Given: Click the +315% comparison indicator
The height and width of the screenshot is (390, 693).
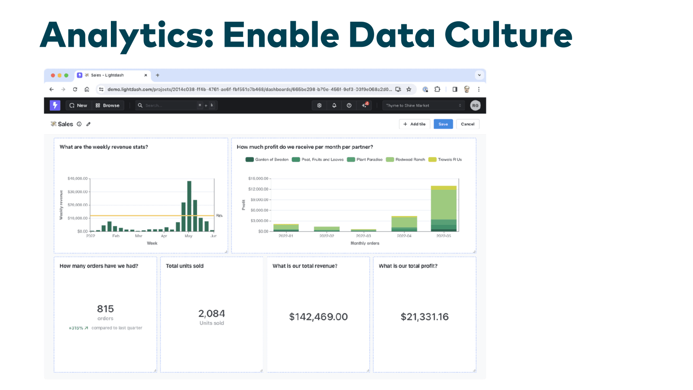Looking at the screenshot, I should click(x=78, y=328).
